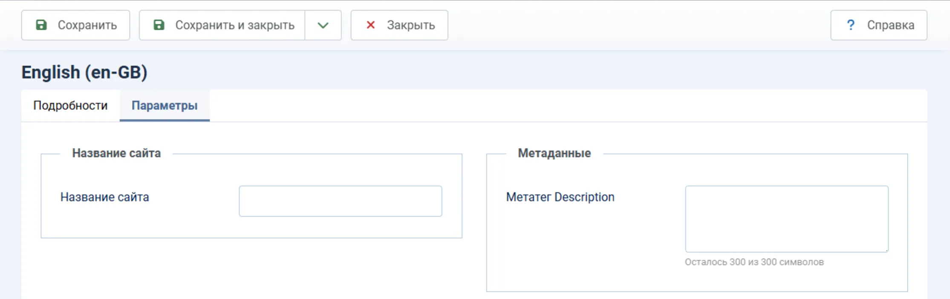Click the remaining characters counter text

point(754,262)
